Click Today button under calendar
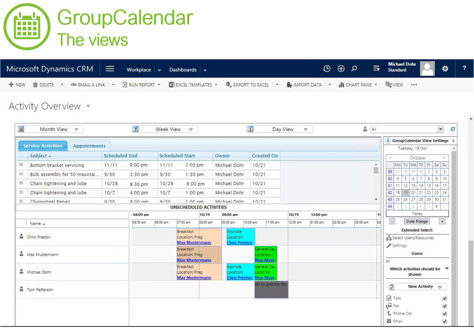The width and height of the screenshot is (474, 330). point(417,214)
